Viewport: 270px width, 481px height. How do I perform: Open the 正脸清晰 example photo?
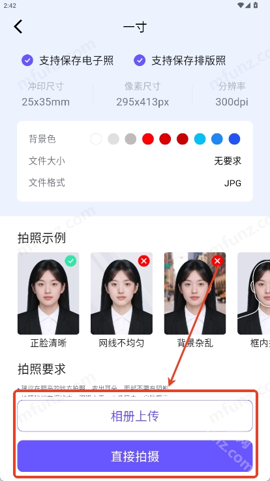coord(48,293)
